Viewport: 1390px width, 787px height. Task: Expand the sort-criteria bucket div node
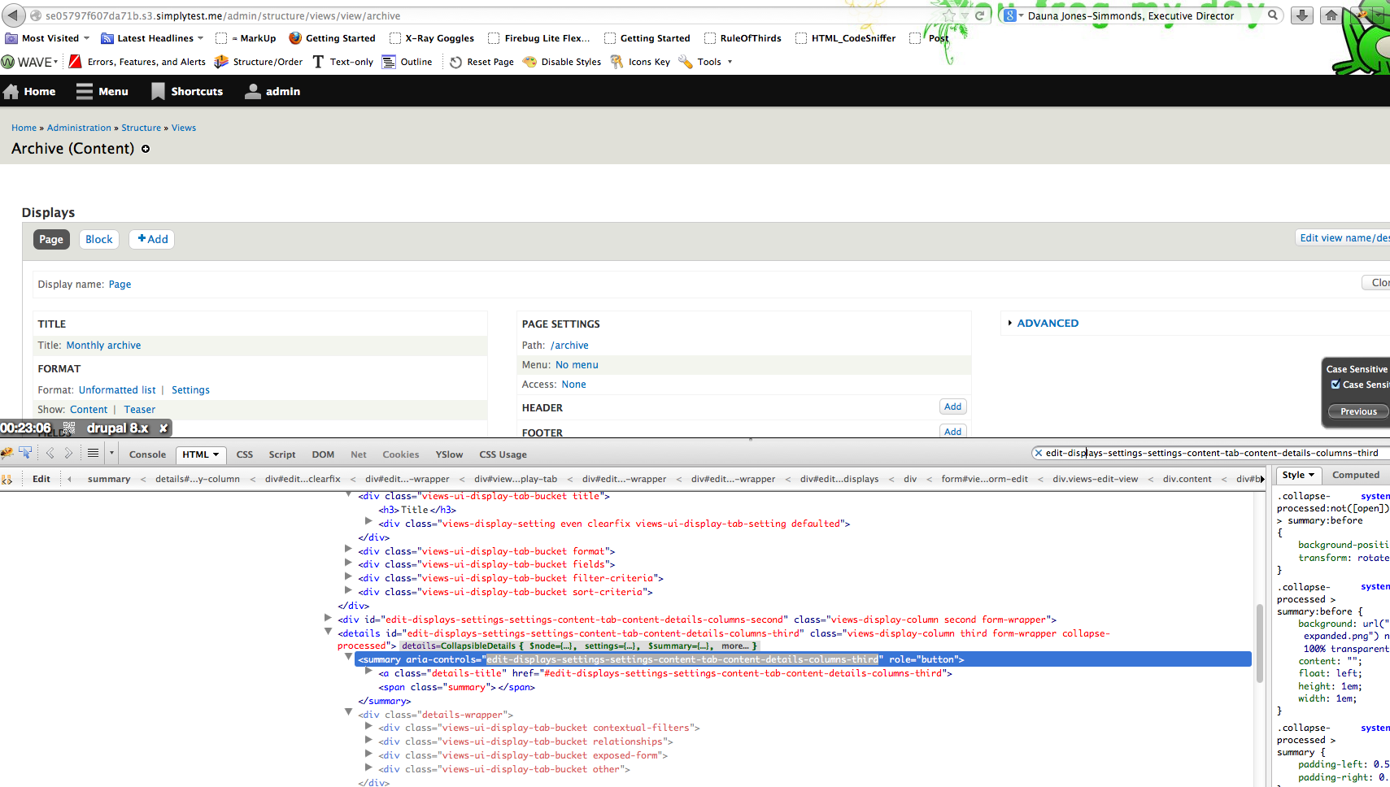pos(348,590)
